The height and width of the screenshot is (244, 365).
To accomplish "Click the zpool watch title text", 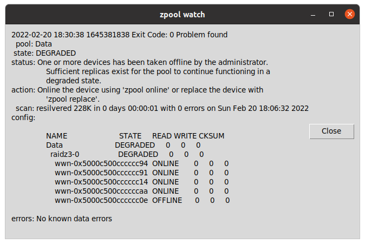I will (182, 15).
